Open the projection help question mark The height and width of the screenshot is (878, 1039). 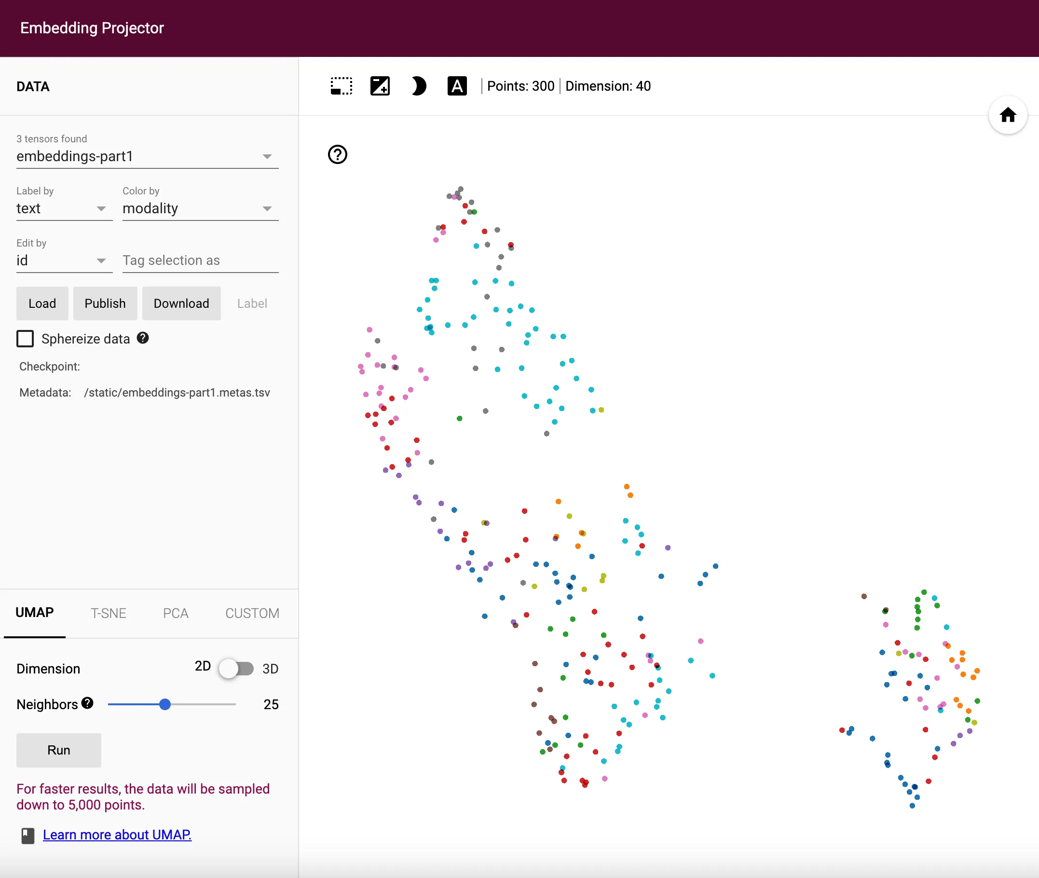coord(337,155)
